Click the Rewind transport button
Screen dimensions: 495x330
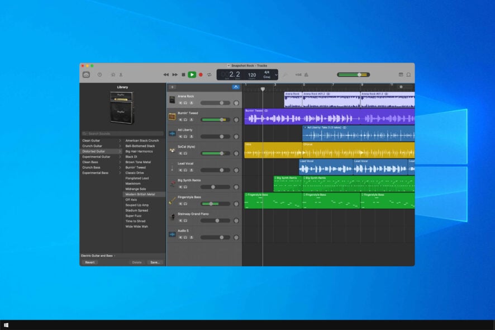[166, 74]
